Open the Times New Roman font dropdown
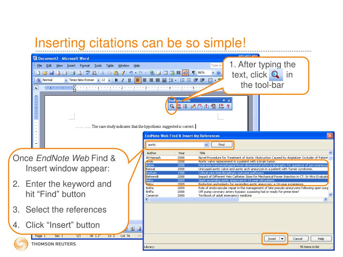Image resolution: width=343 pixels, height=257 pixels. tap(98, 80)
